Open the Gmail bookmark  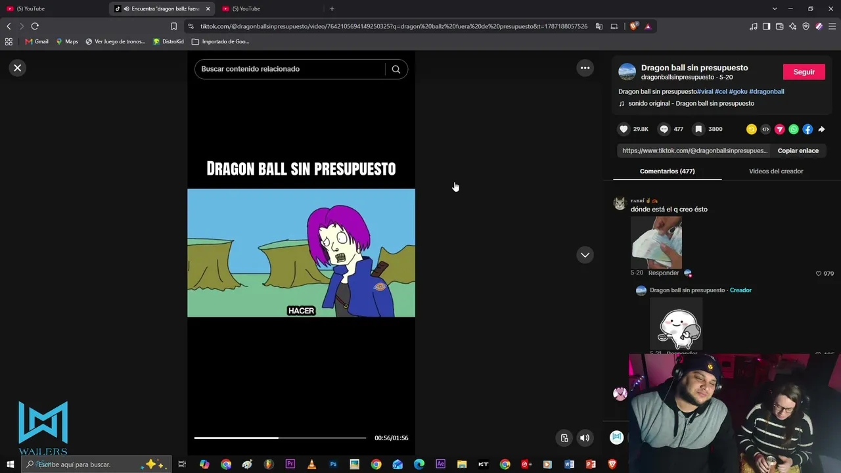(x=37, y=41)
